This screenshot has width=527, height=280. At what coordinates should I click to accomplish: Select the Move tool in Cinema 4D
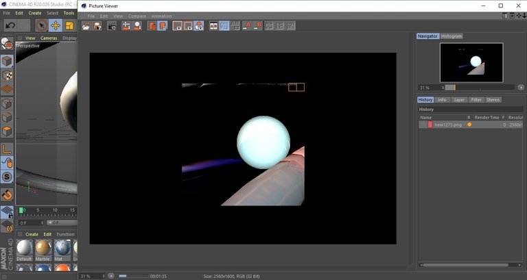point(56,25)
